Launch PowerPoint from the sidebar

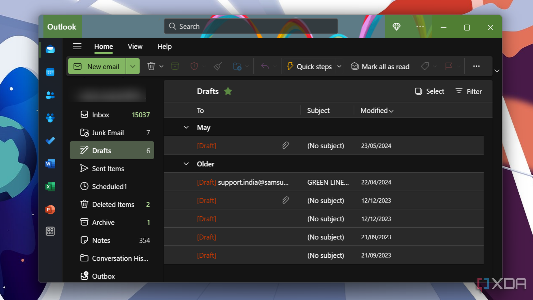point(50,210)
